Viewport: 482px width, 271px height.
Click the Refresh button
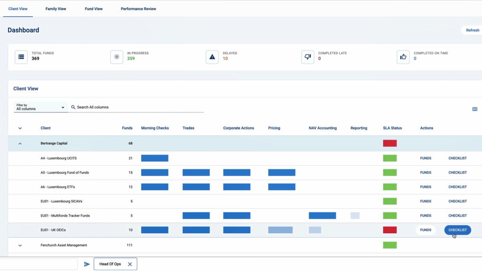[472, 30]
